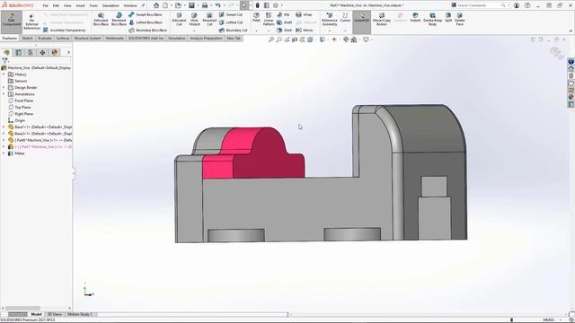Expand Reference Geometry dropdown arrow
575x323 pixels.
330,31
